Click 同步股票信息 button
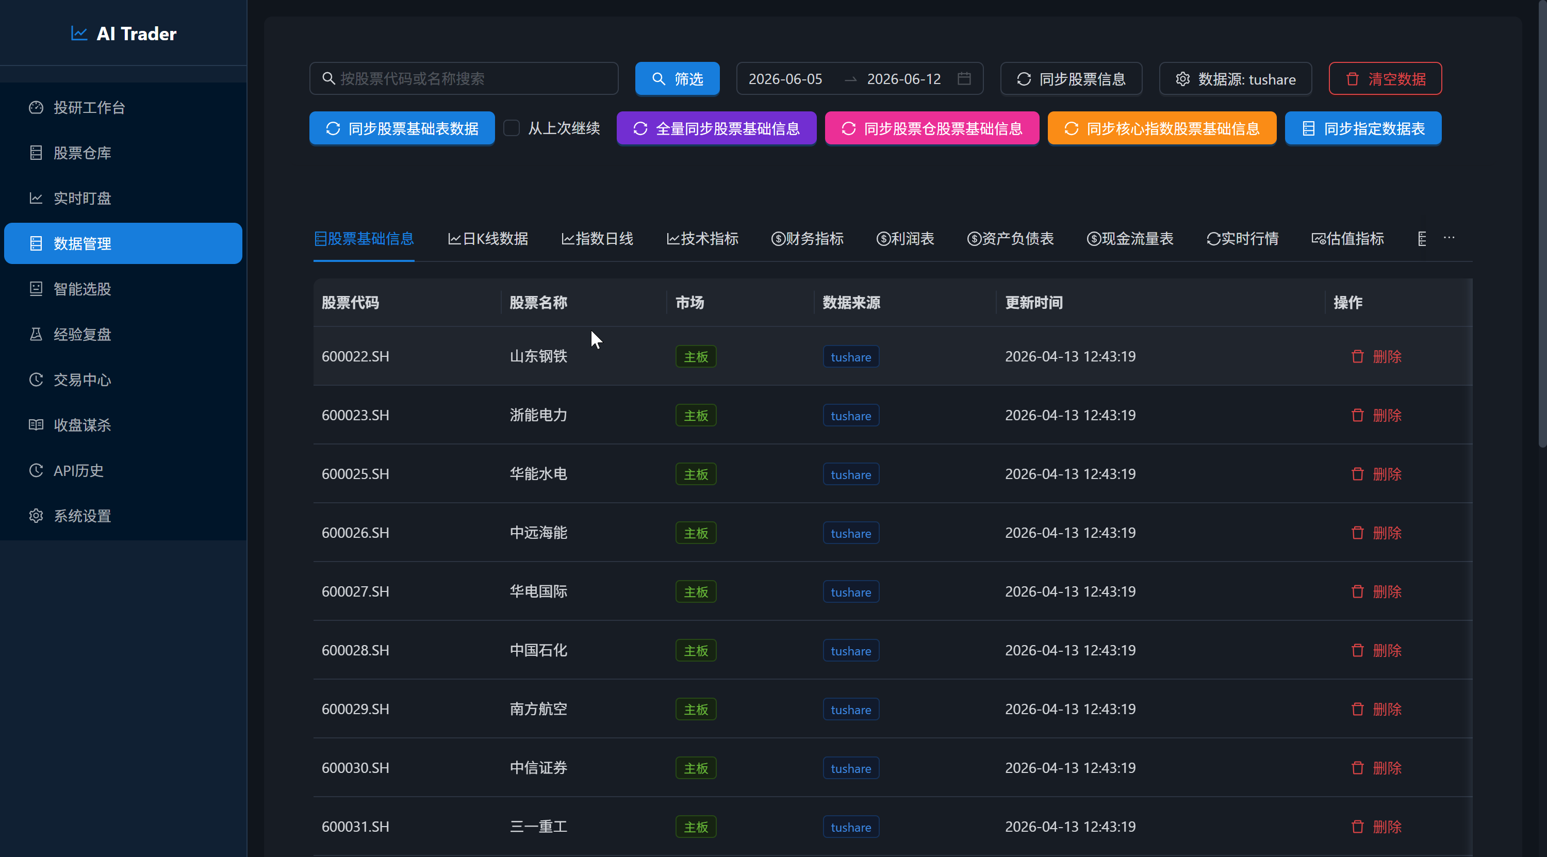Viewport: 1547px width, 857px height. (1071, 79)
